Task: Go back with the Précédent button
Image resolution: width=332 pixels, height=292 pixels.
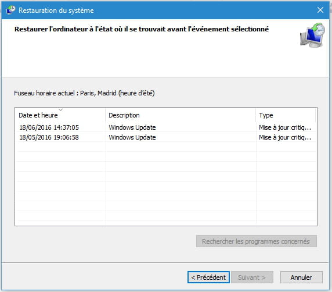Action: tap(208, 277)
